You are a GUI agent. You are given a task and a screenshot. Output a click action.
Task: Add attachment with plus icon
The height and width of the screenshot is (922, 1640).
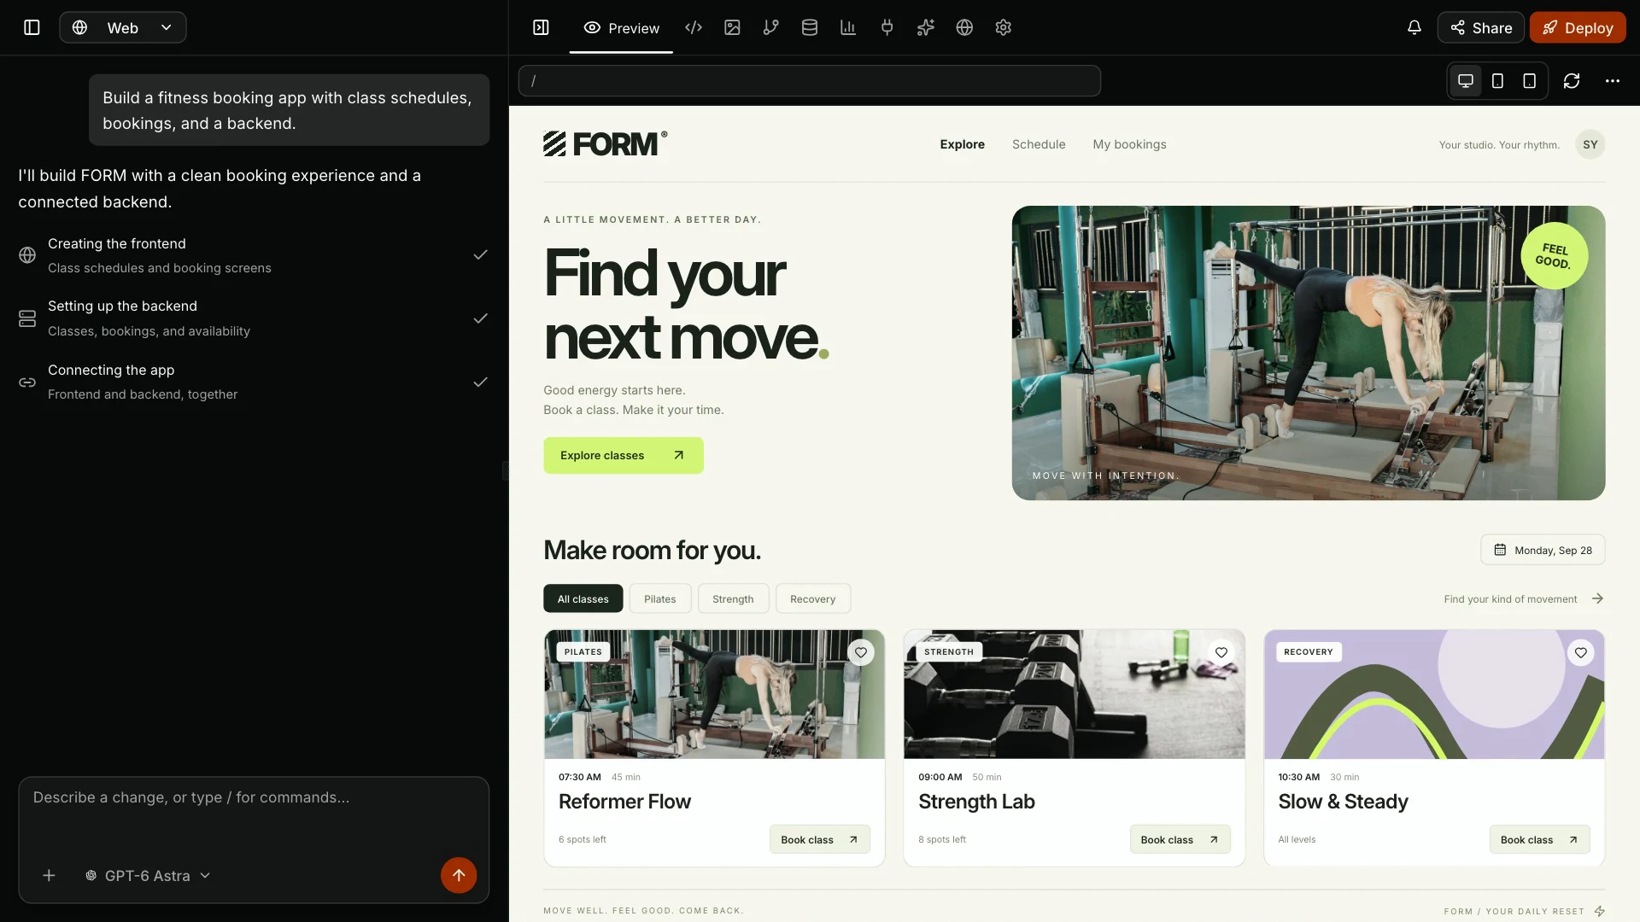[x=49, y=875]
